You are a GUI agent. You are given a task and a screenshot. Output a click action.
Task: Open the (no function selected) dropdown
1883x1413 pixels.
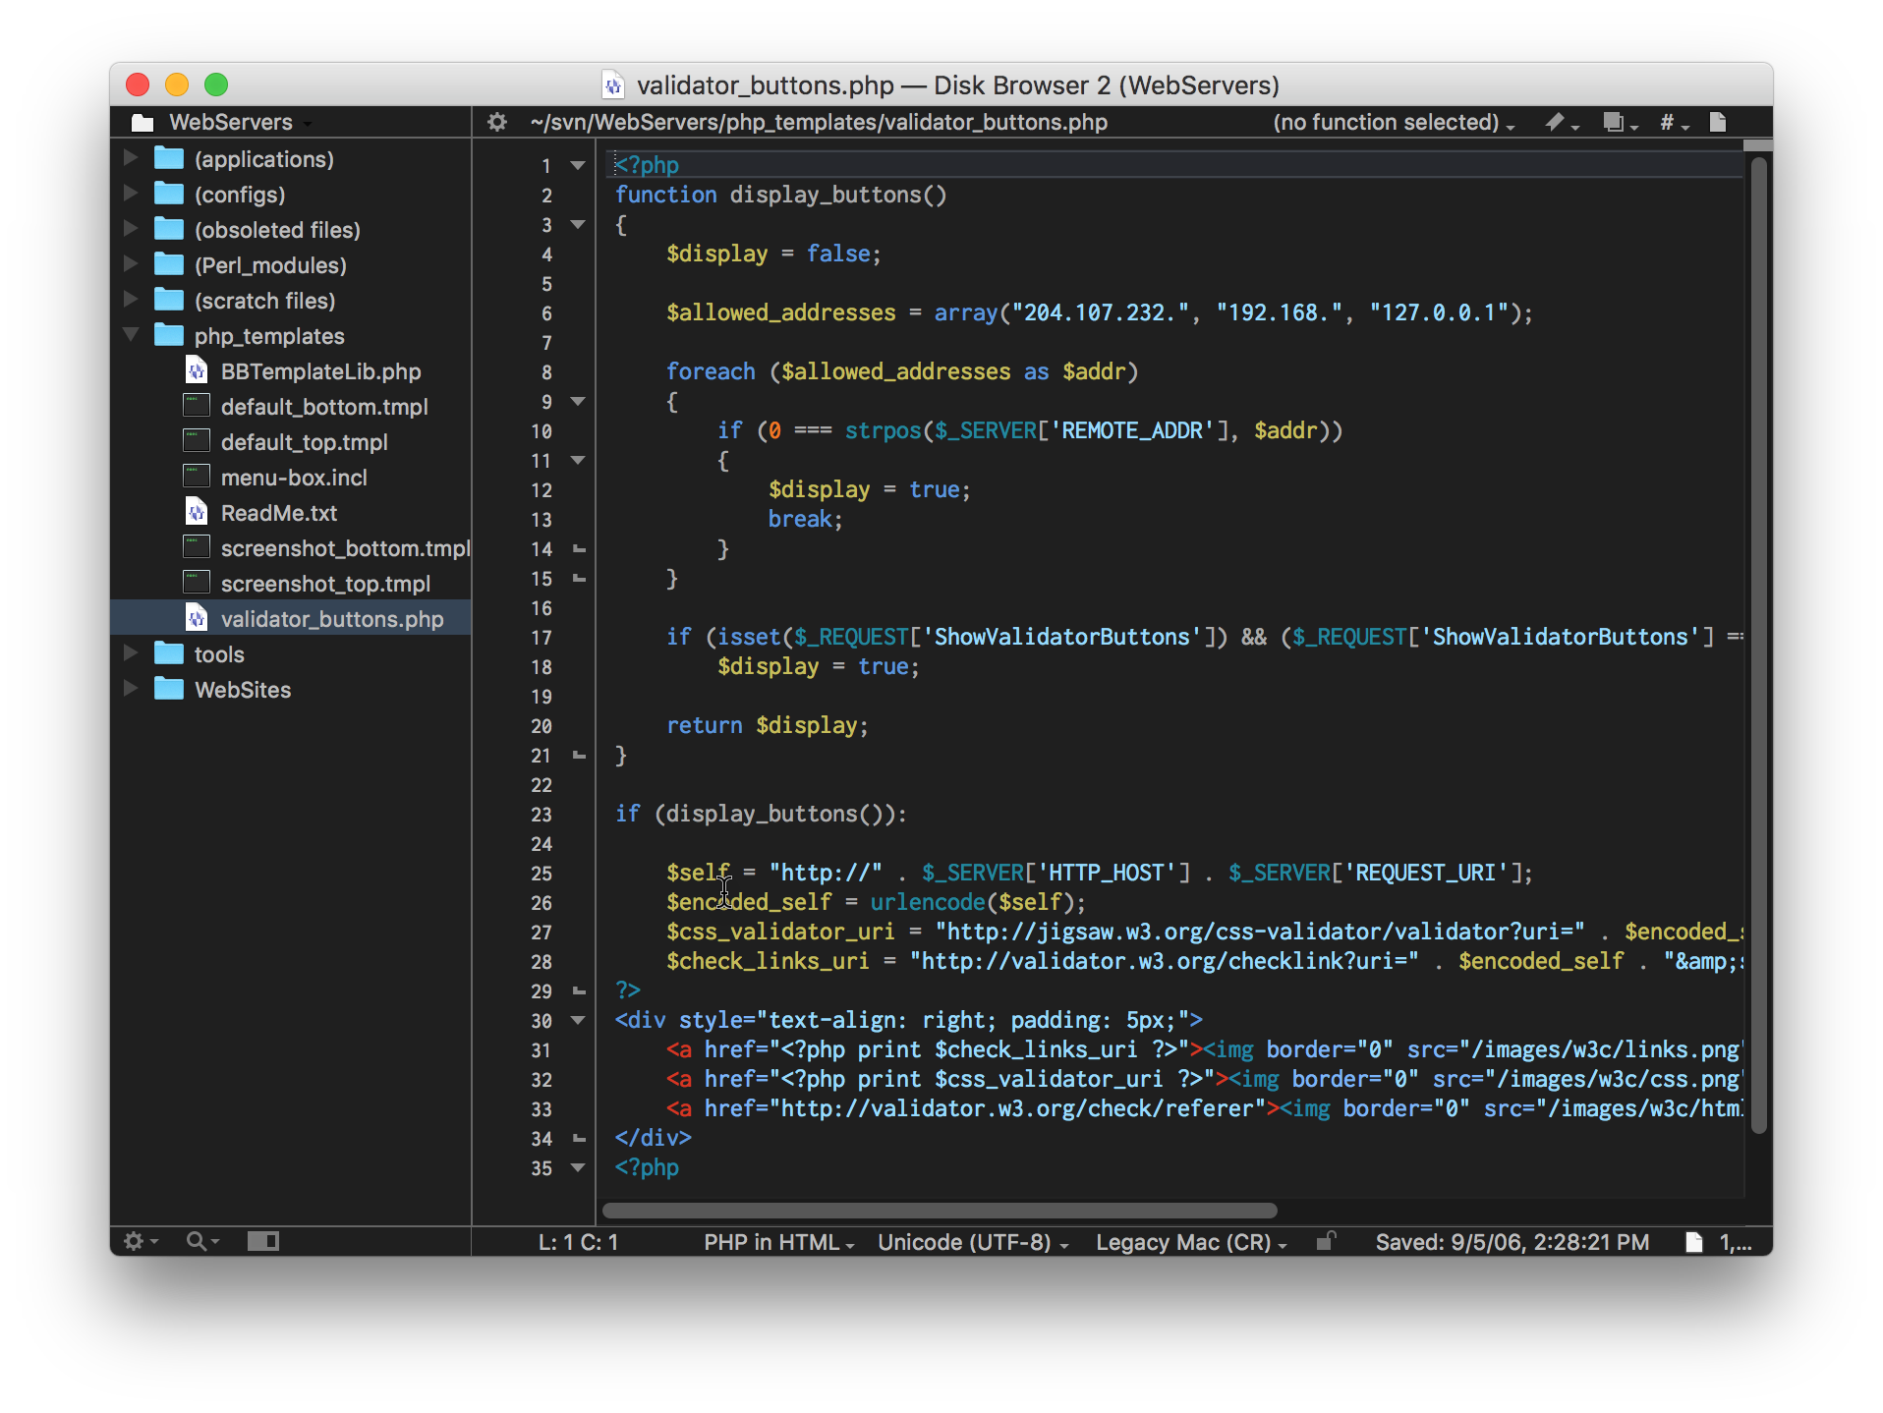pyautogui.click(x=1396, y=122)
